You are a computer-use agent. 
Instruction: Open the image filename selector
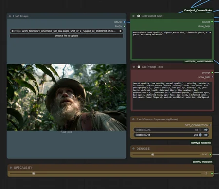[67, 31]
